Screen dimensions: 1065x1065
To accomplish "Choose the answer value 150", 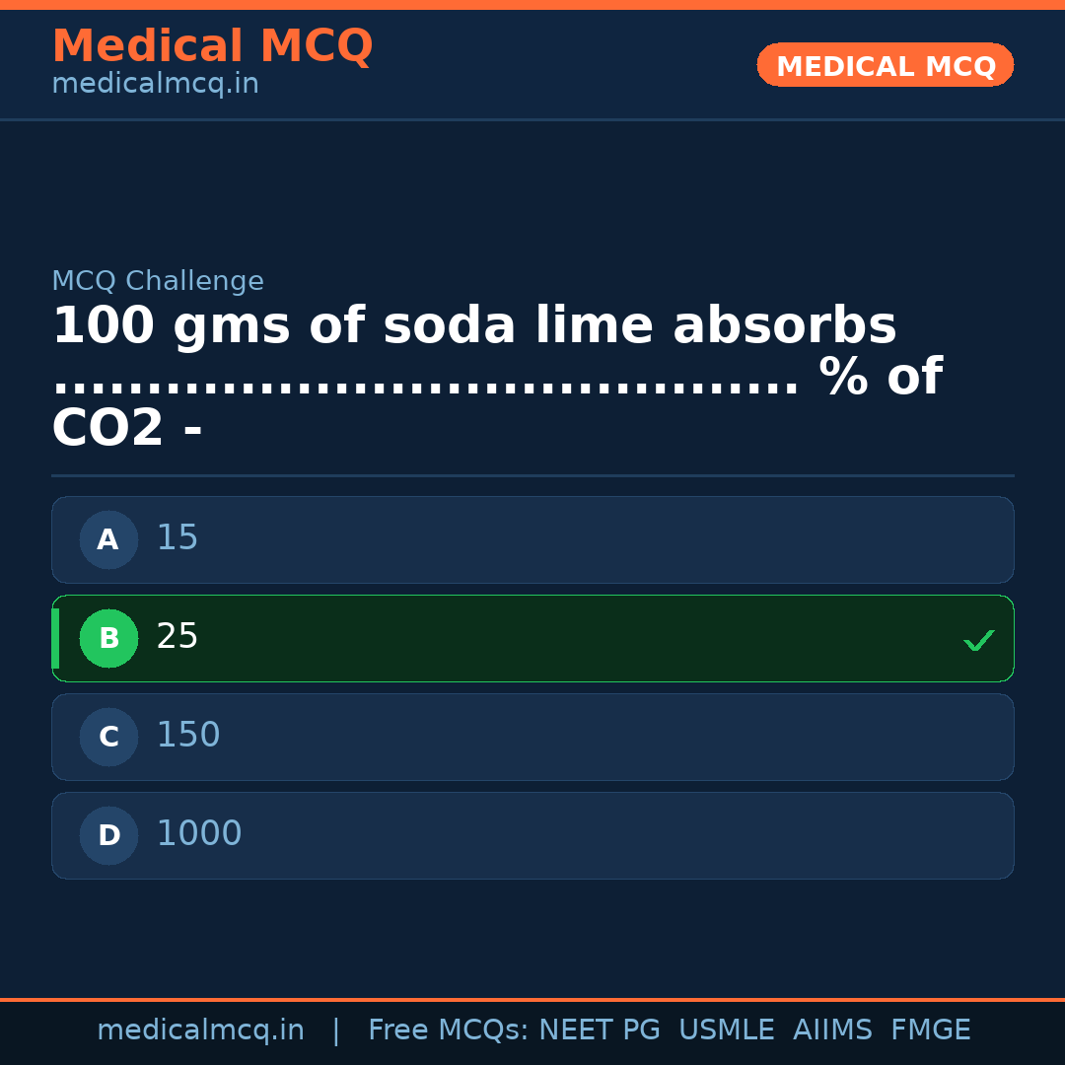I will coord(188,736).
